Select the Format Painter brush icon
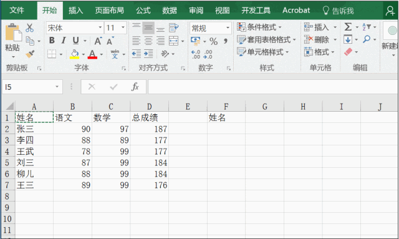399x239 pixels. click(x=30, y=54)
